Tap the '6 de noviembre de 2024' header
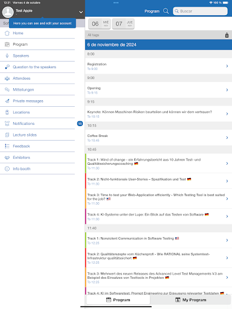Screen dimensions: 232x309 click(158, 45)
